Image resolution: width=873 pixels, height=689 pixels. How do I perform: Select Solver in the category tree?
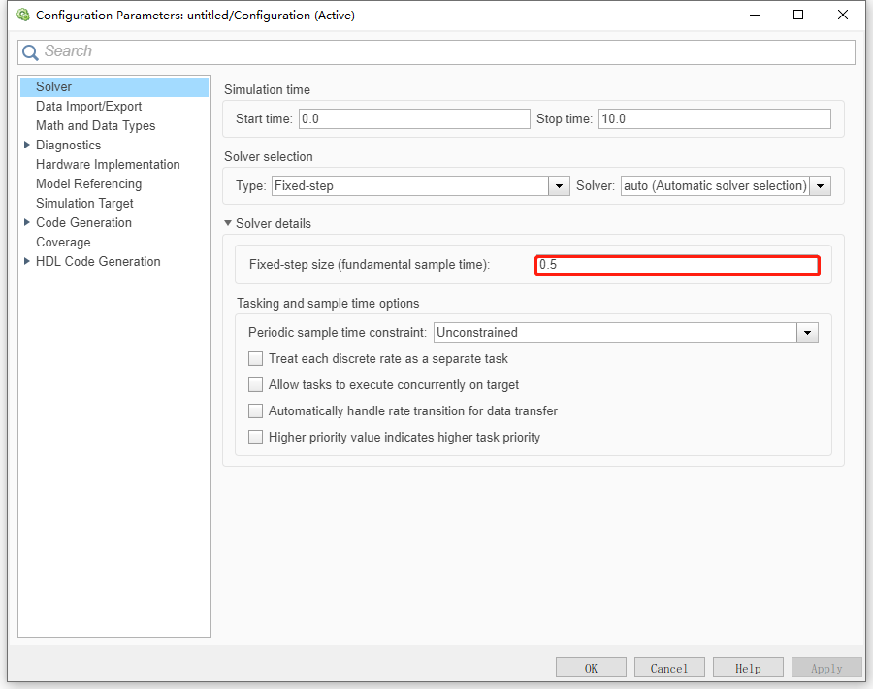click(x=114, y=87)
